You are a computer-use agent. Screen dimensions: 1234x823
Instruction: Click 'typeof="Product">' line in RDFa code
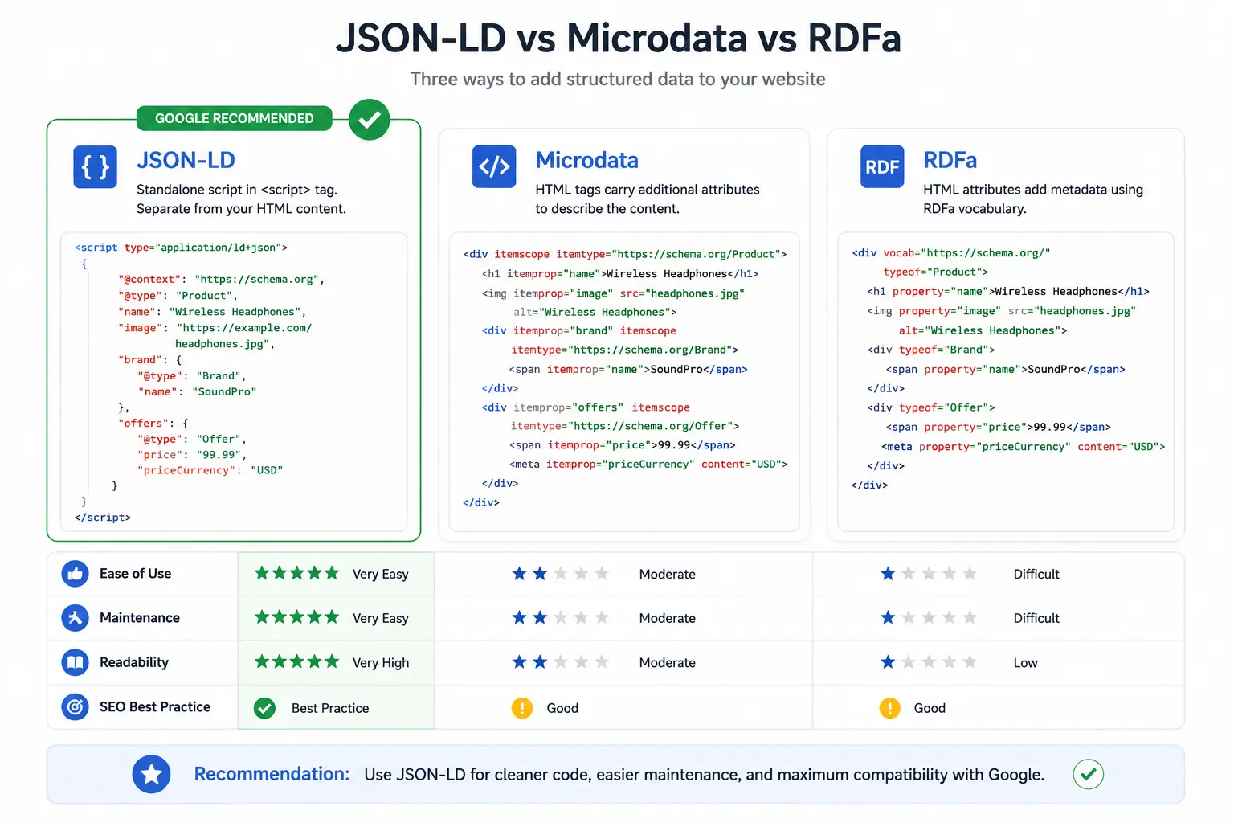tap(936, 272)
